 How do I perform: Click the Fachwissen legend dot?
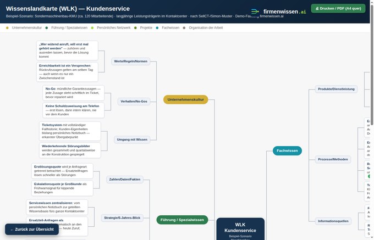tap(157, 28)
